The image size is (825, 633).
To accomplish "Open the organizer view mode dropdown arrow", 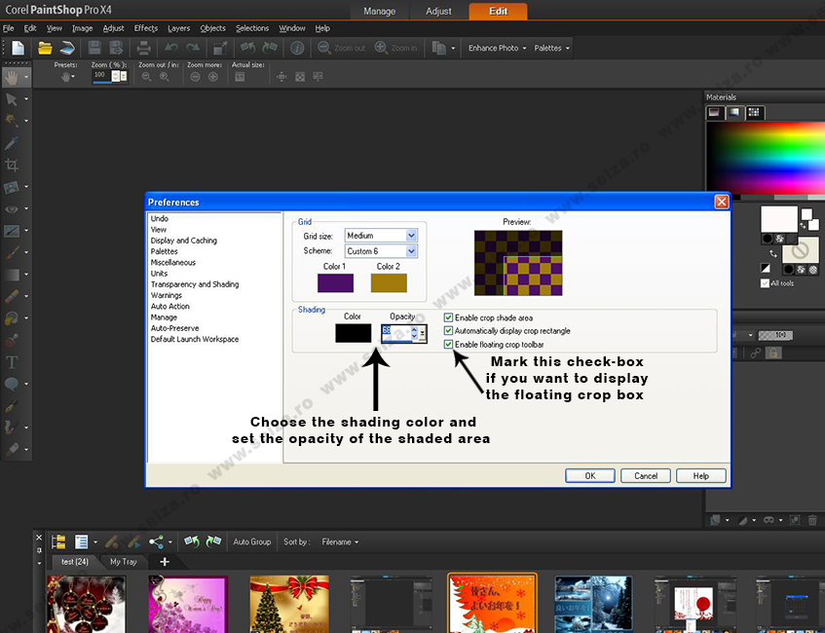I will (x=95, y=541).
